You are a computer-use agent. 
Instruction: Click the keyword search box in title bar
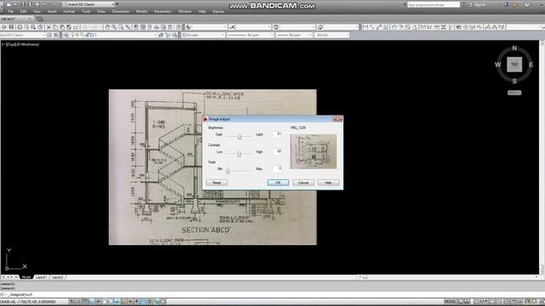(x=433, y=5)
